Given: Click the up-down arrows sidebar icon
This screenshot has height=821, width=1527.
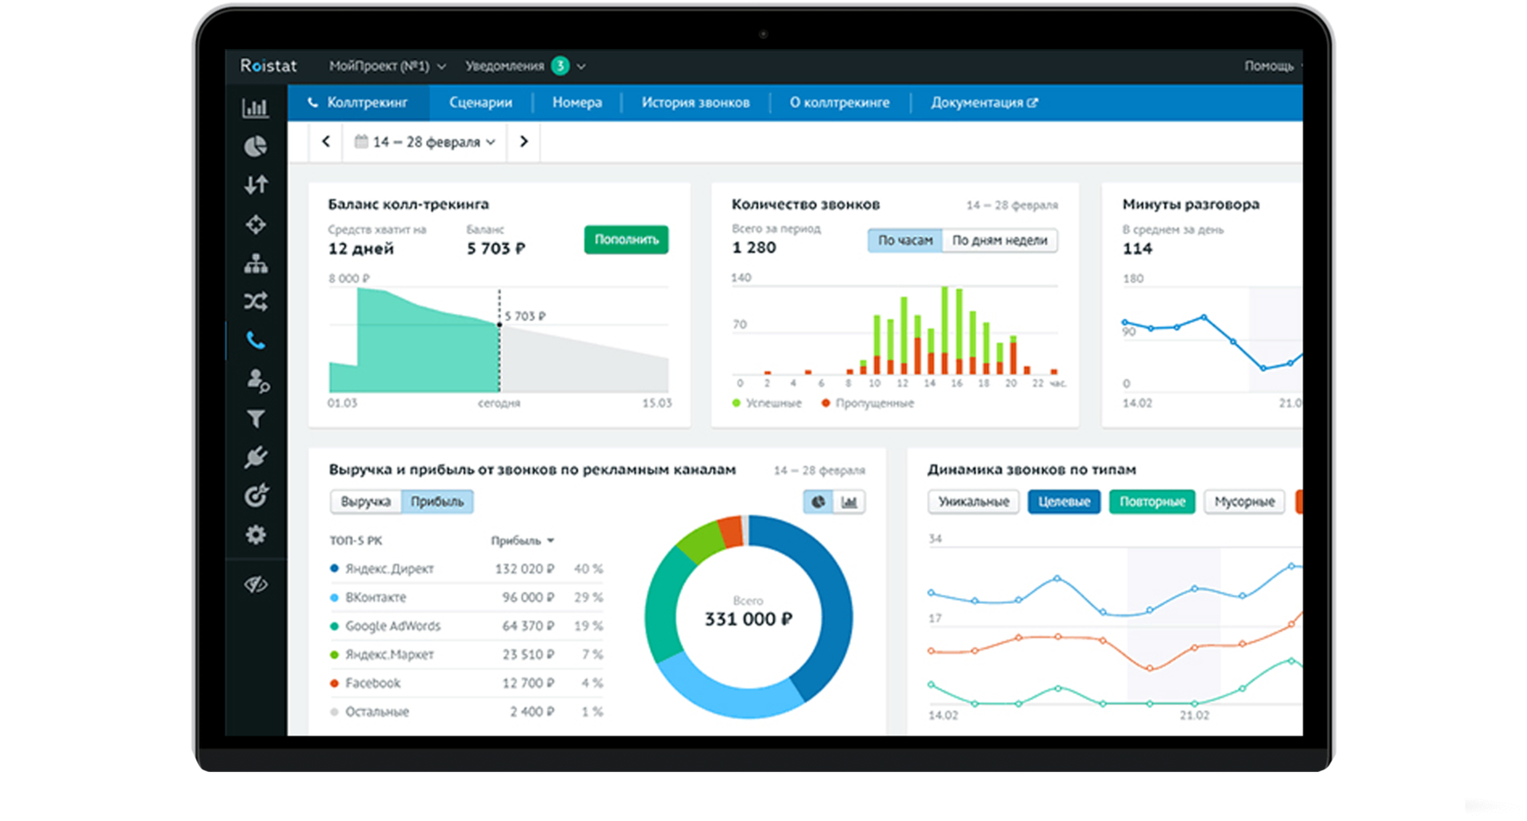Looking at the screenshot, I should tap(255, 185).
